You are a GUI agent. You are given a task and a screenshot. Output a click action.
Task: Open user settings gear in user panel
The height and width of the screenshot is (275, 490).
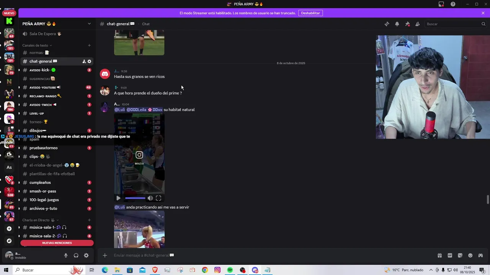point(86,256)
